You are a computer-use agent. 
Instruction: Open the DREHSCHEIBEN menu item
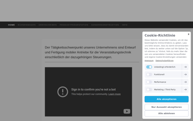pyautogui.click(x=48, y=25)
